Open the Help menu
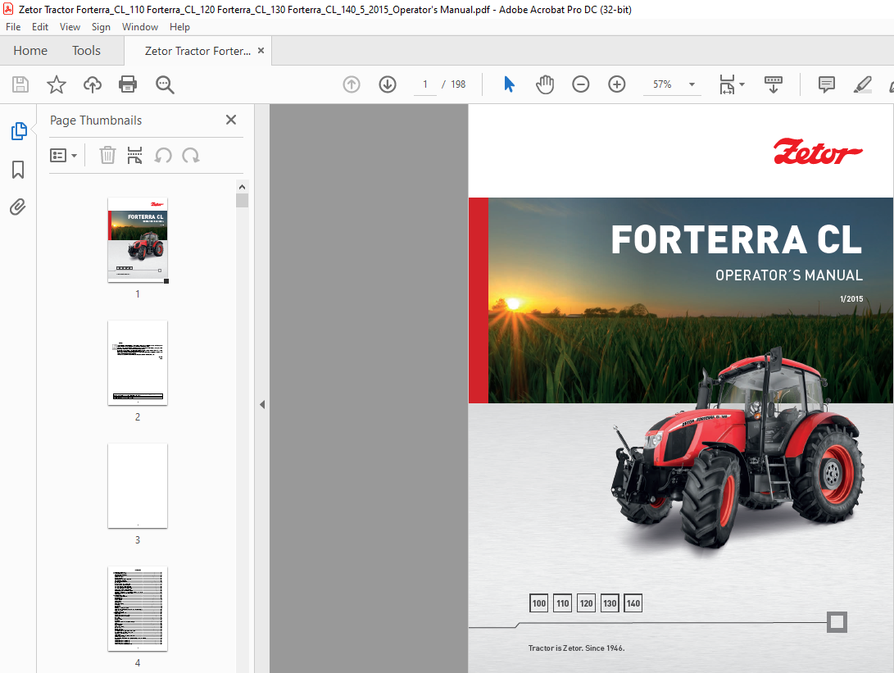Image resolution: width=894 pixels, height=673 pixels. (179, 27)
